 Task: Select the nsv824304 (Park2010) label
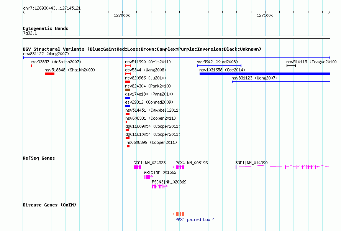coord(148,86)
